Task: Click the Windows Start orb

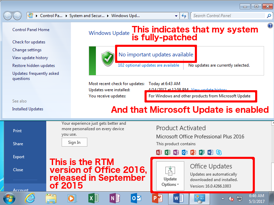Action: pos(9,199)
